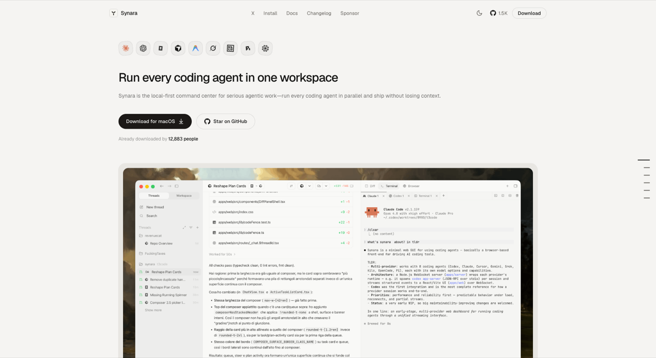Click the orange Claude starburst agent icon
The width and height of the screenshot is (656, 358).
[126, 48]
